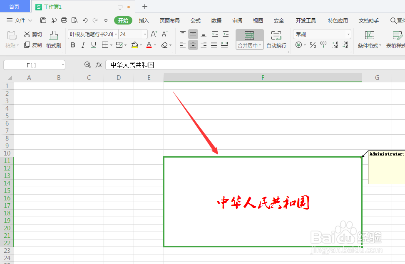Click the 首页 home page tab
The image size is (405, 264).
pos(15,7)
